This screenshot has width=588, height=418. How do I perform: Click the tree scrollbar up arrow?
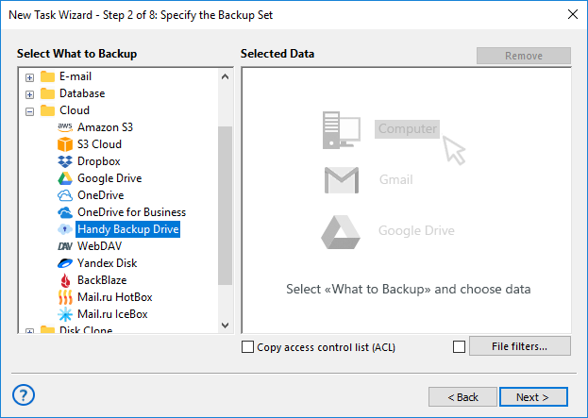[x=225, y=76]
